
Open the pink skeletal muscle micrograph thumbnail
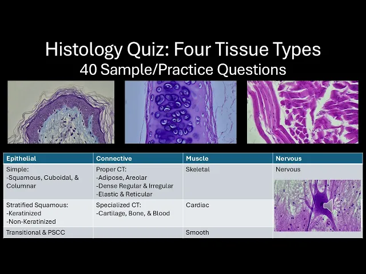click(x=303, y=112)
